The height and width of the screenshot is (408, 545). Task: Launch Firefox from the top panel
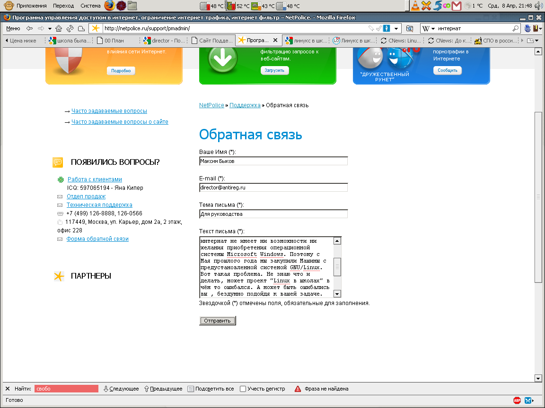(x=110, y=6)
